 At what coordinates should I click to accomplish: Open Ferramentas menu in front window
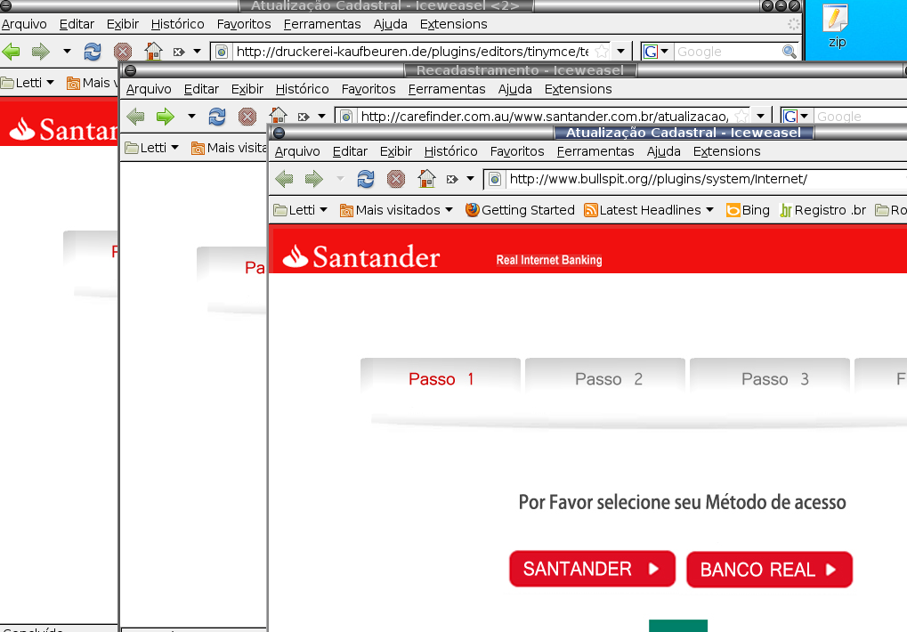595,151
